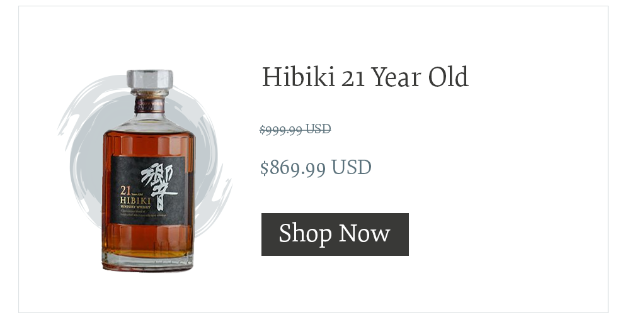Viewport: 630px width, 320px height.
Task: Click the dark neck band of bottle
Action: [149, 104]
